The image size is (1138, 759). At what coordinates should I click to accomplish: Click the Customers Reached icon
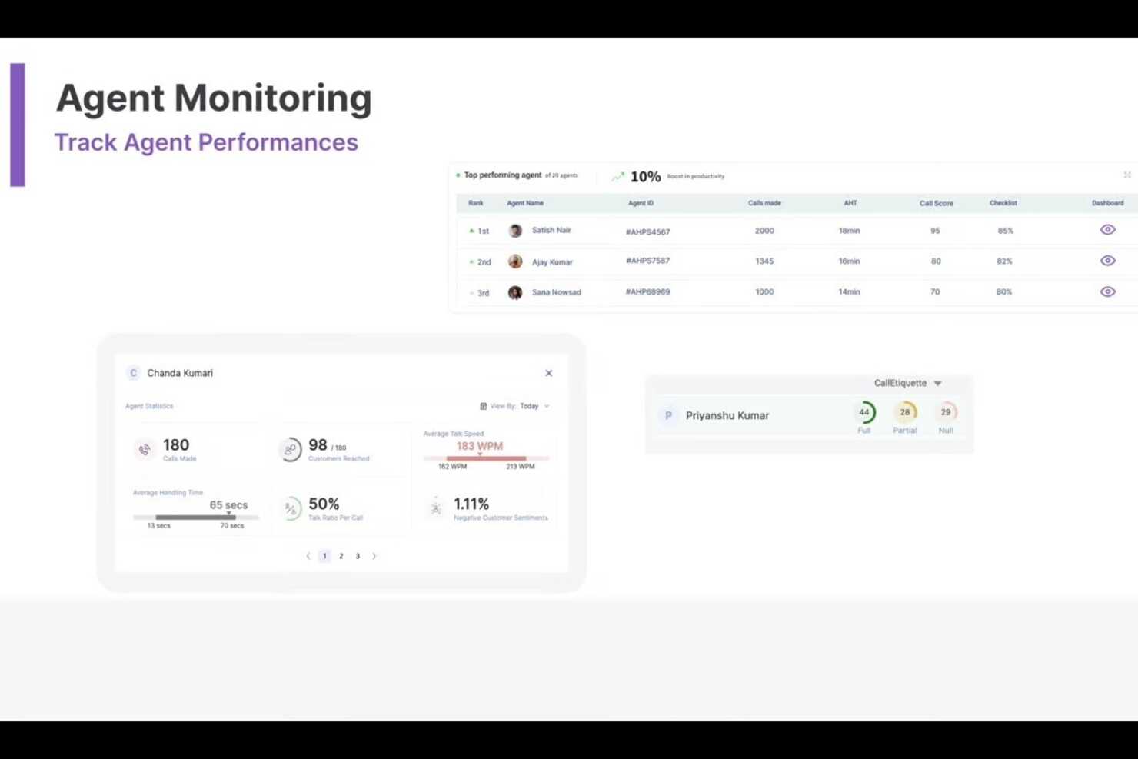pyautogui.click(x=290, y=449)
